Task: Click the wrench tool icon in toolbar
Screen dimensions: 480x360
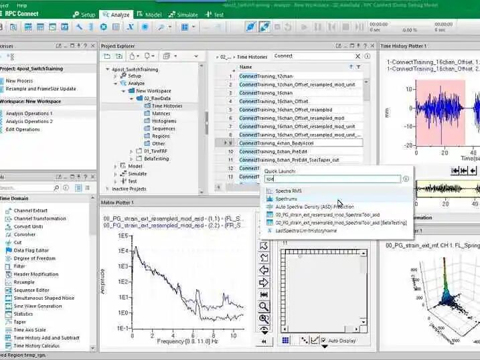Action: 79,27
